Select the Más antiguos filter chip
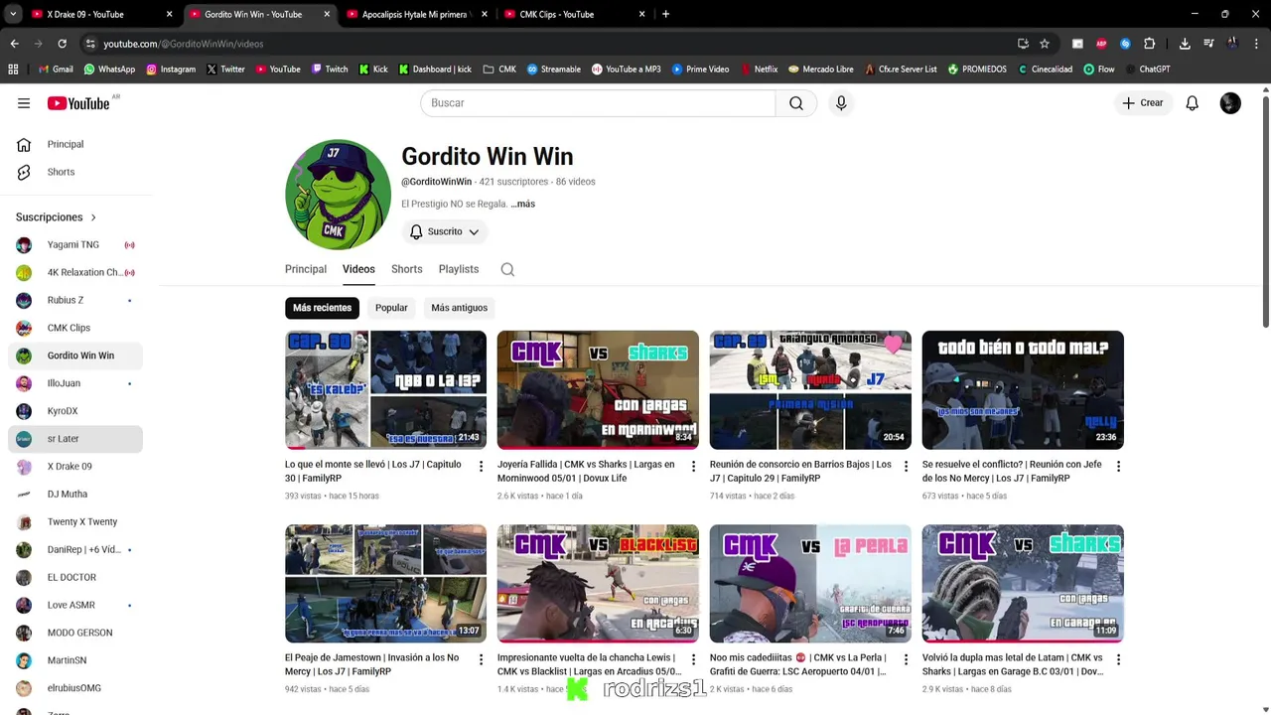Viewport: 1271px width, 715px height. (459, 308)
